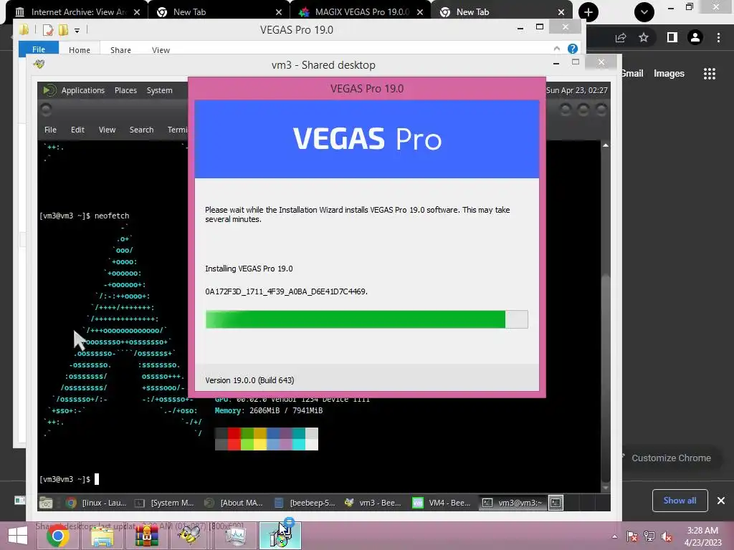Select the System Monitor task in remote panel
734x550 pixels.
pyautogui.click(x=166, y=503)
